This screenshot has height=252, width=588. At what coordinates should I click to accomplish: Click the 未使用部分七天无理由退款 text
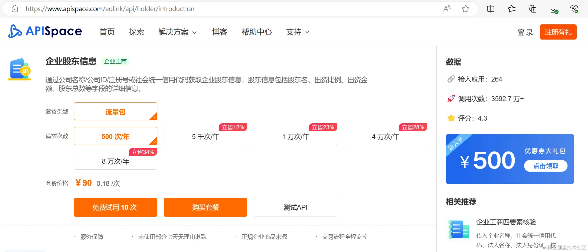172,237
